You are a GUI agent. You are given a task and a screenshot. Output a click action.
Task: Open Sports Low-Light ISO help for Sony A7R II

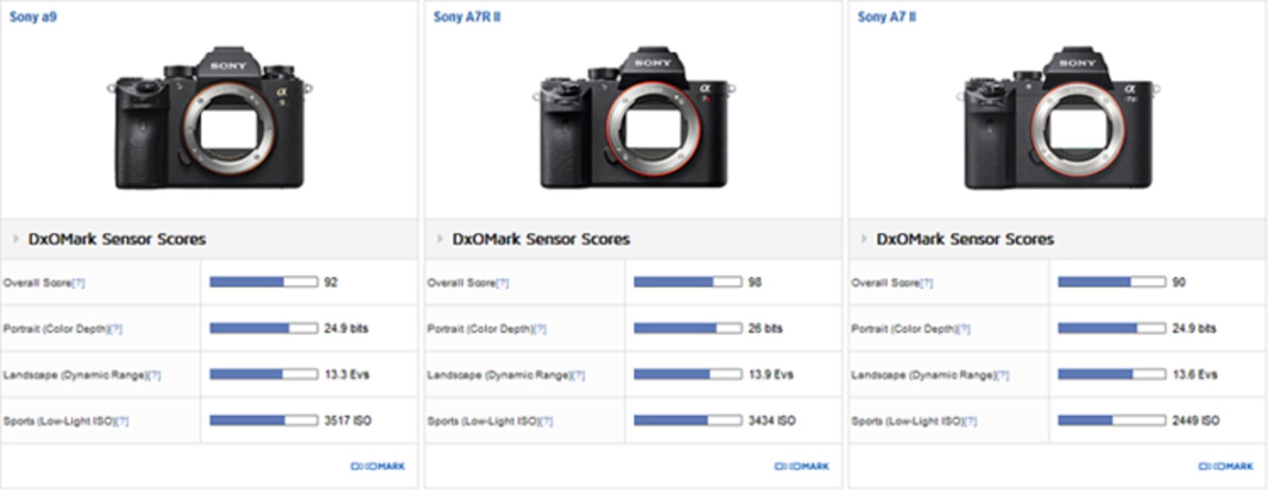[546, 421]
